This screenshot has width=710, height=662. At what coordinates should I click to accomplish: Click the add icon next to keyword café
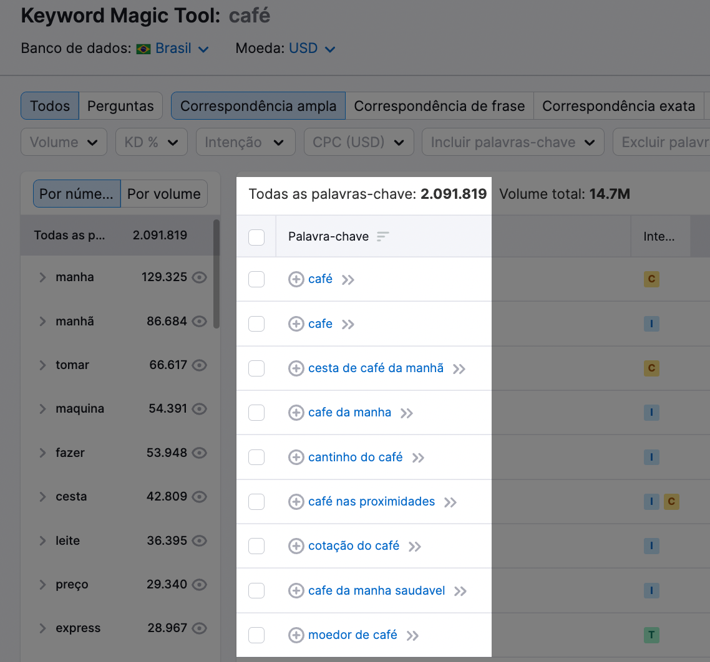(x=296, y=279)
